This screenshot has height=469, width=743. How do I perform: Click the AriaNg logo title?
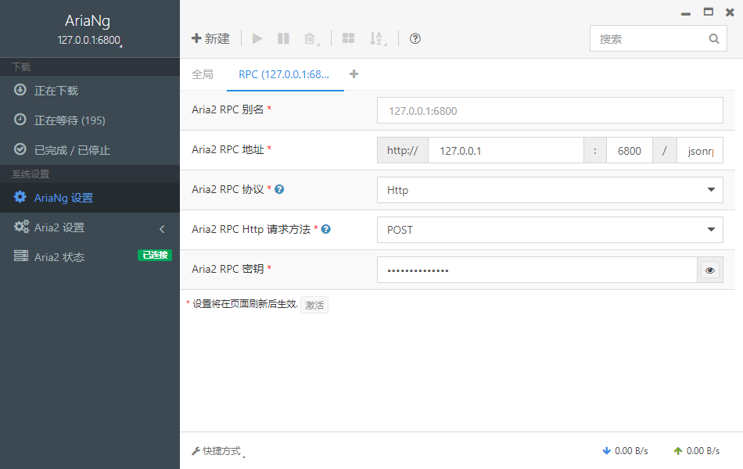pyautogui.click(x=88, y=21)
